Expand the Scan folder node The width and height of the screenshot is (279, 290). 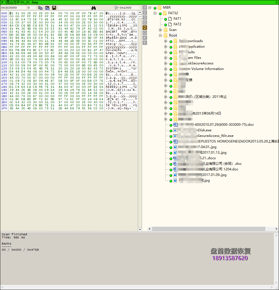[160, 30]
